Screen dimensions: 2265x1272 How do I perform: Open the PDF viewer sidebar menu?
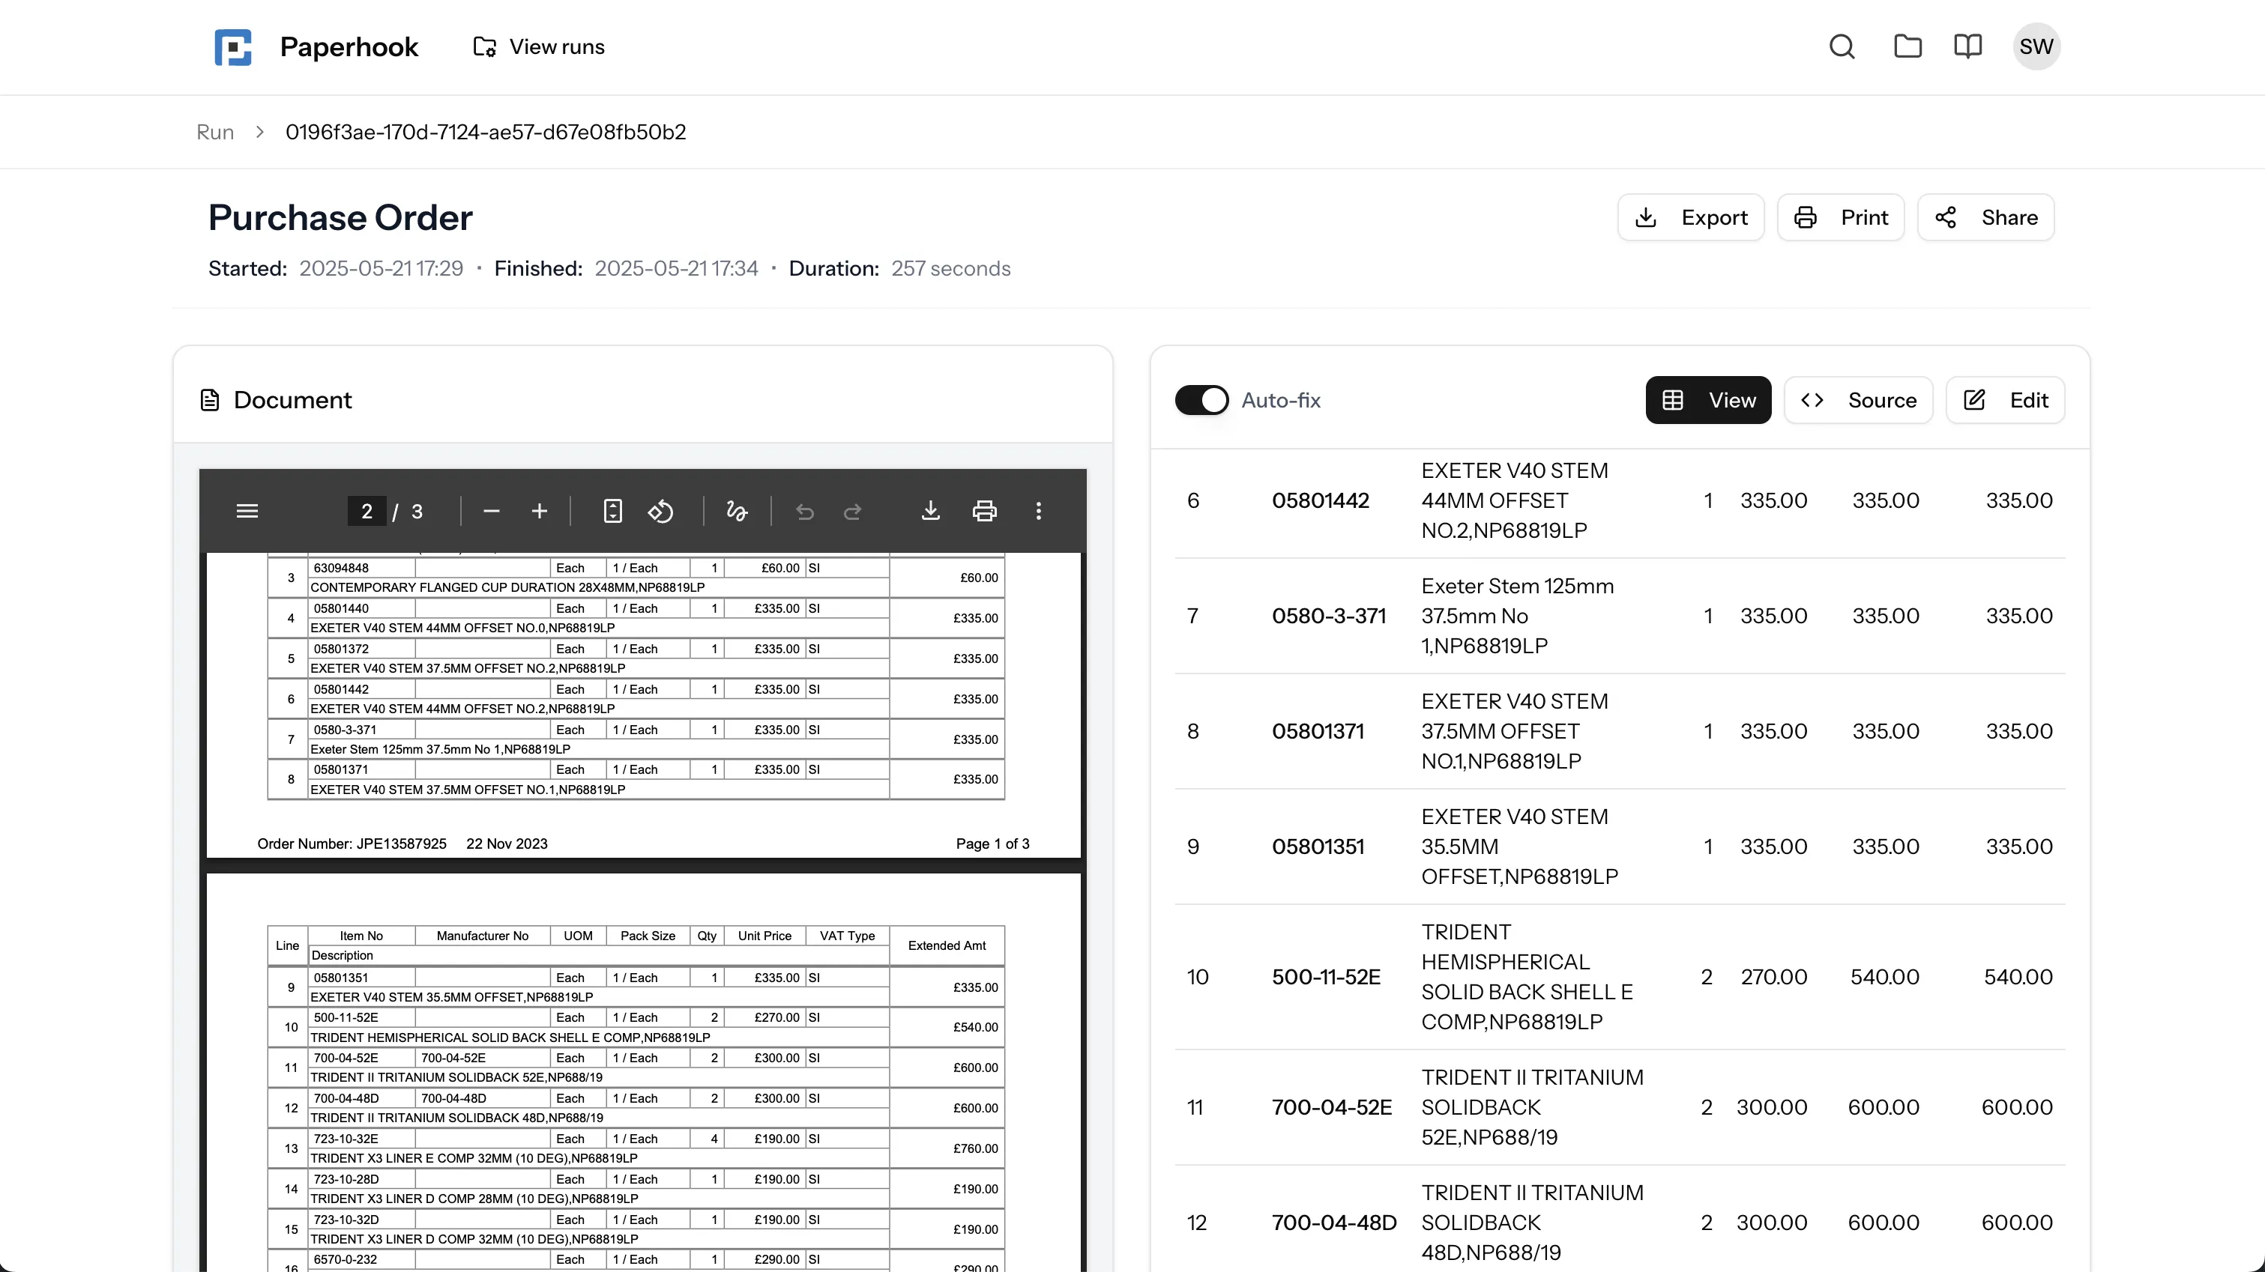tap(247, 511)
